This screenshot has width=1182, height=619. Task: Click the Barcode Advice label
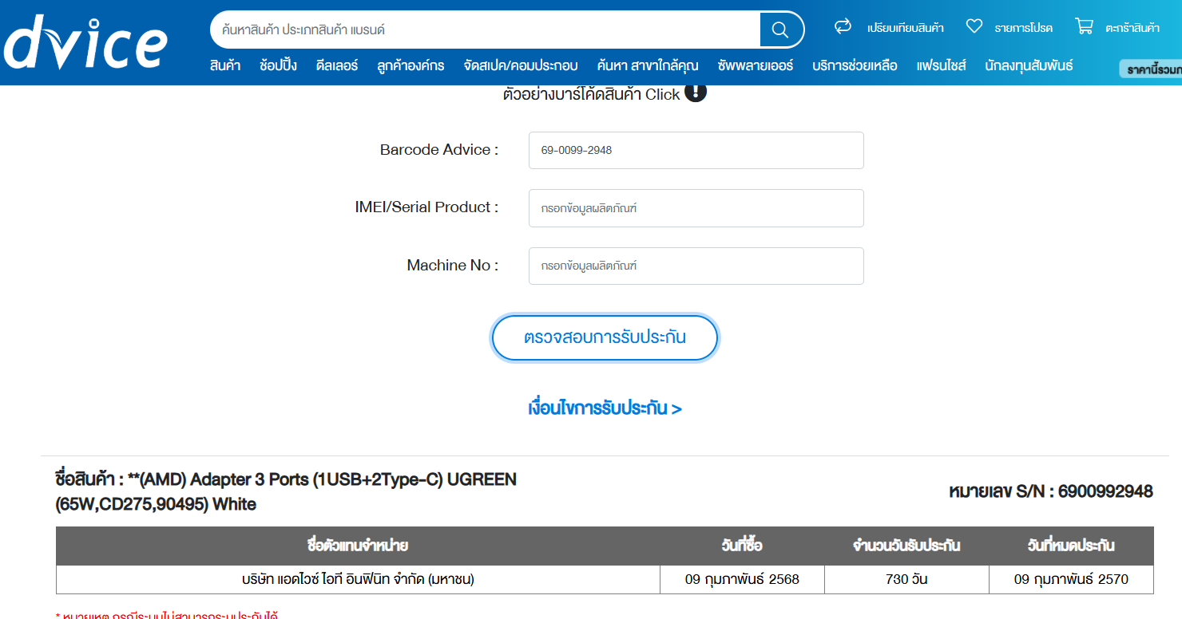click(x=439, y=150)
